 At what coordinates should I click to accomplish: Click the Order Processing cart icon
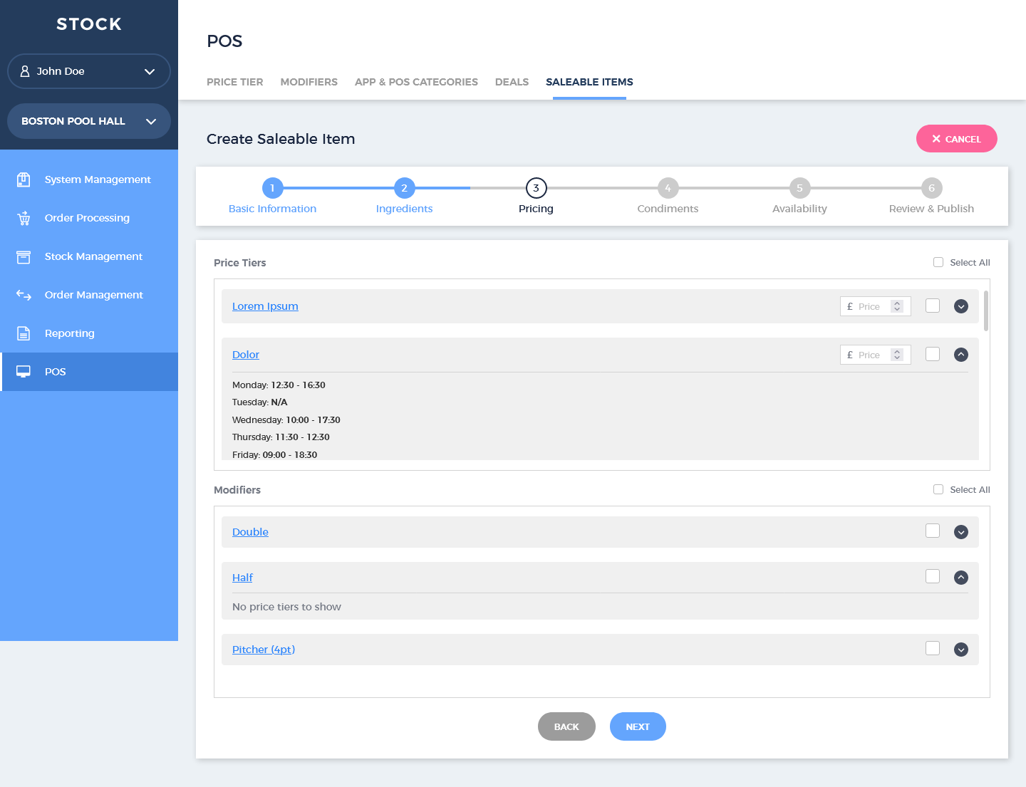[24, 218]
